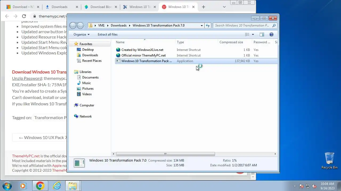Click the horizontal scrollbar left arrow
Screen dimensions: 341x191
(x=114, y=154)
